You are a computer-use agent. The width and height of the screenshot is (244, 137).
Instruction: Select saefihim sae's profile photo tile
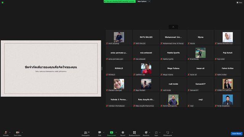(146, 68)
